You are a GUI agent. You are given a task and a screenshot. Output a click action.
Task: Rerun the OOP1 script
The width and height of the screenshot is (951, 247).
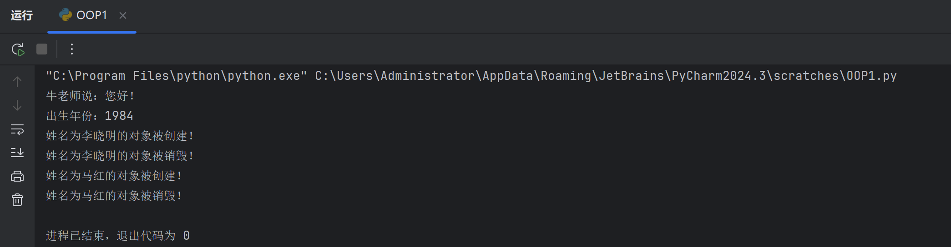pyautogui.click(x=18, y=49)
